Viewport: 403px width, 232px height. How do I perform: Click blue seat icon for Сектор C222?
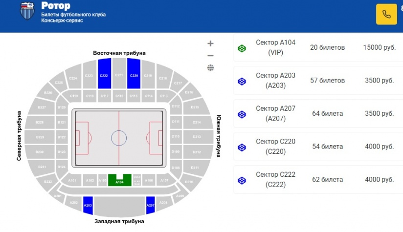[x=242, y=180]
